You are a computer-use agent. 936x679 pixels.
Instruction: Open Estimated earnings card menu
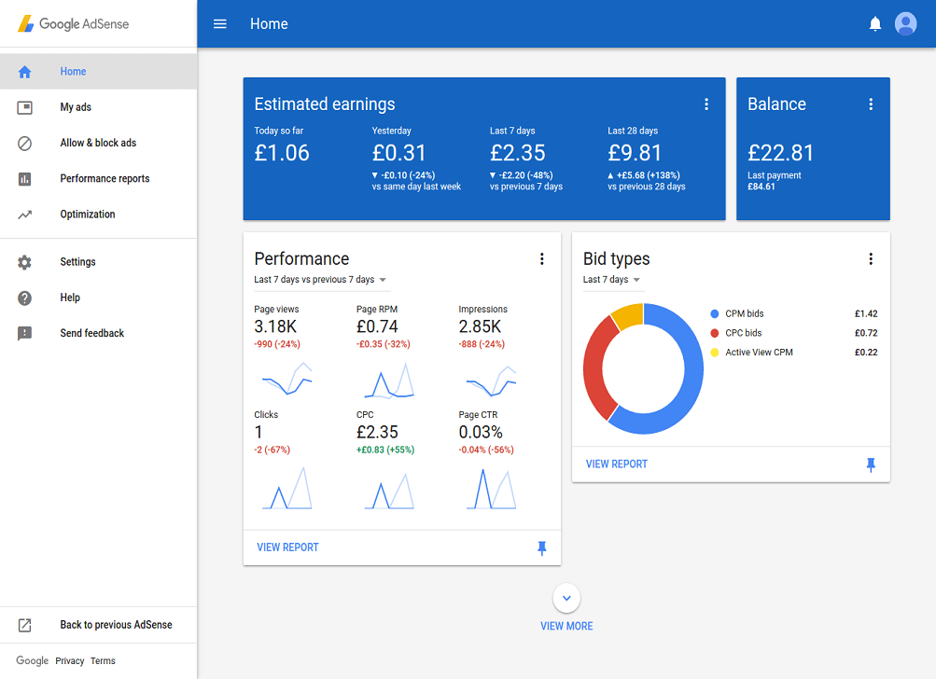(706, 104)
